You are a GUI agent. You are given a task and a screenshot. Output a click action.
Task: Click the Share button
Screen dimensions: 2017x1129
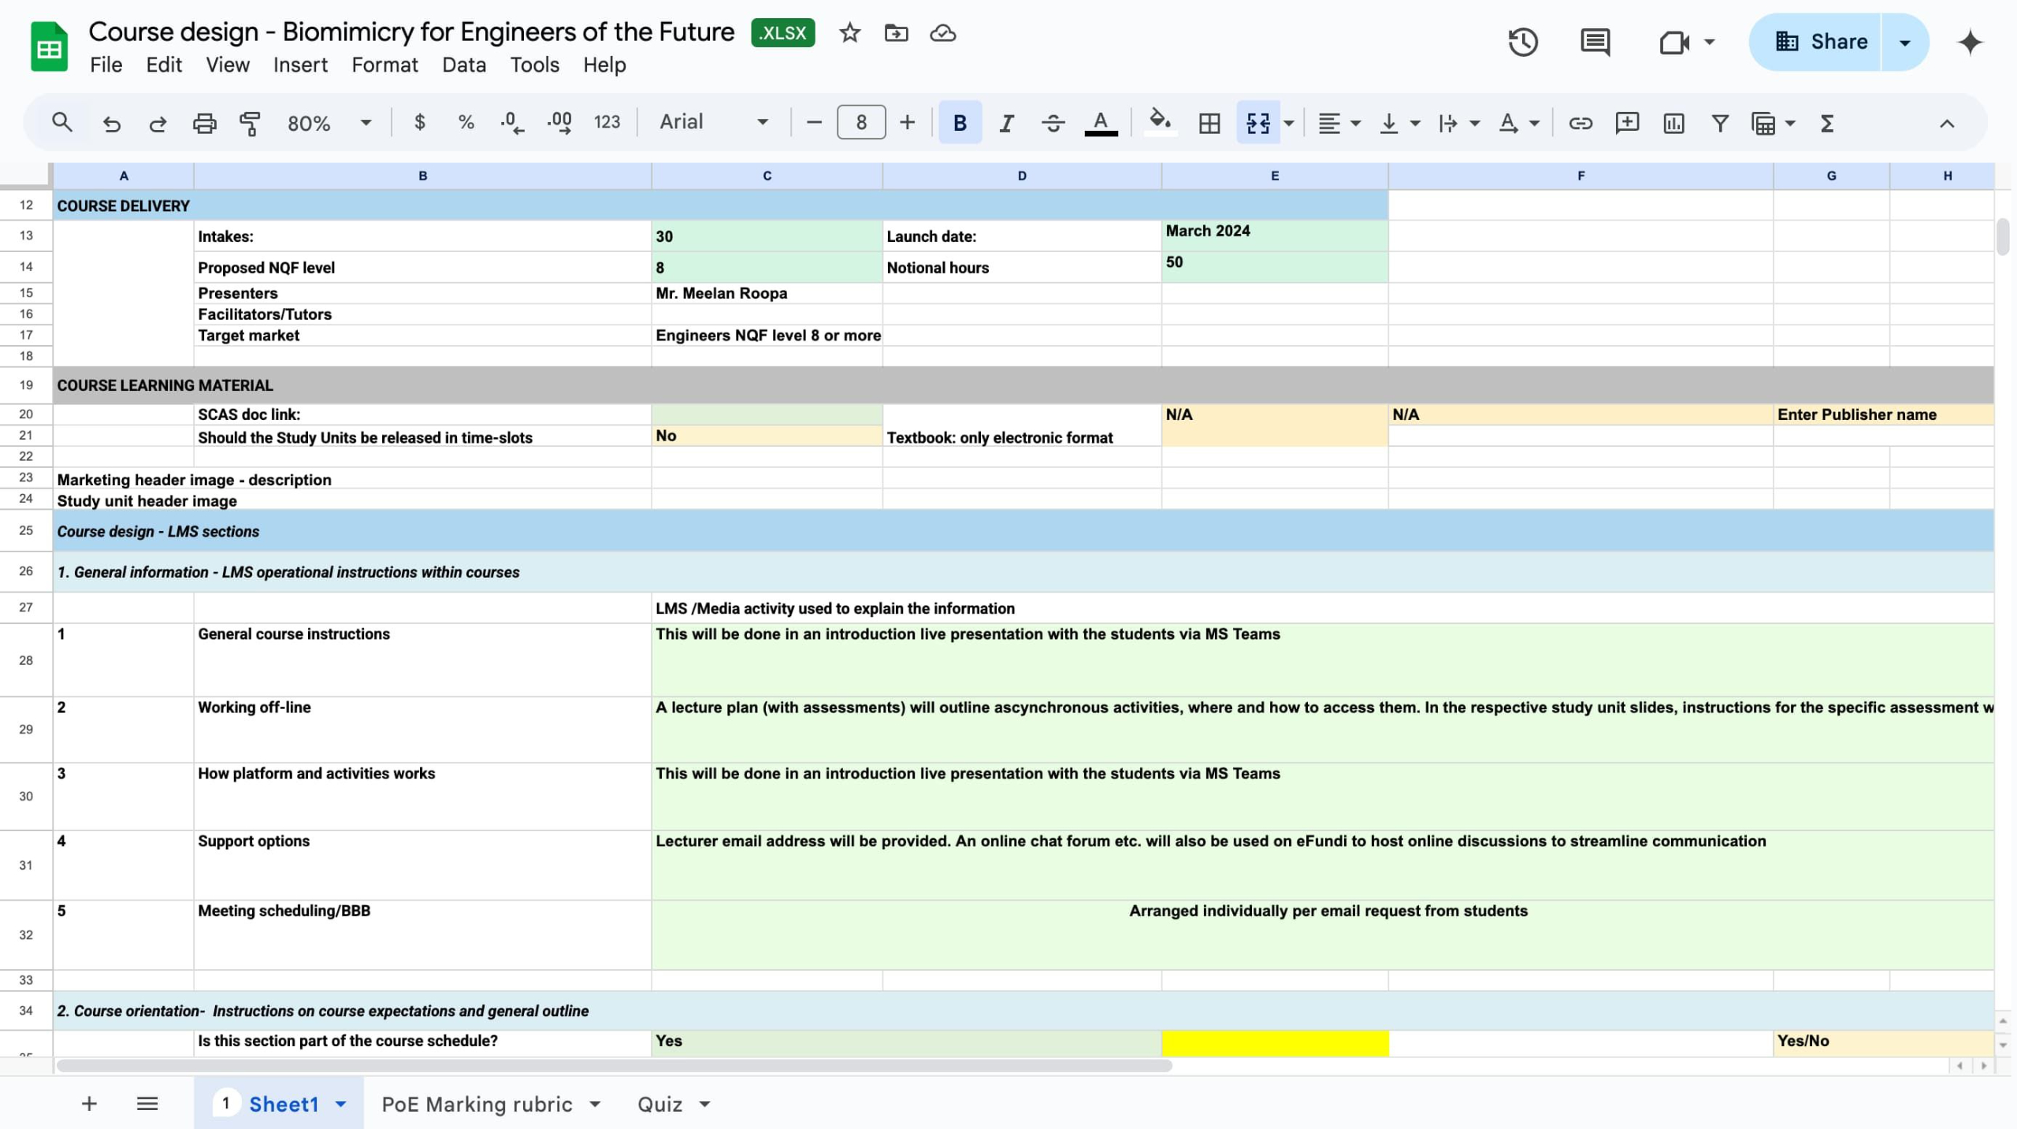1820,42
